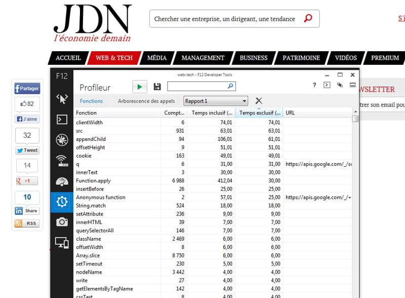Screen dimensions: 405x298
Task: Open the Debugger bug icon tool
Action: pos(62,140)
